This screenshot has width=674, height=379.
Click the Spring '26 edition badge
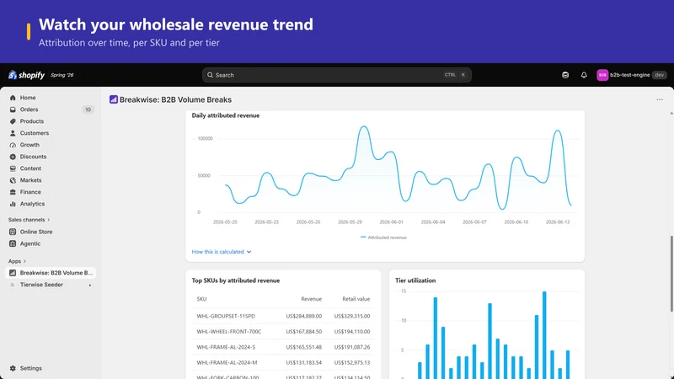tap(62, 75)
